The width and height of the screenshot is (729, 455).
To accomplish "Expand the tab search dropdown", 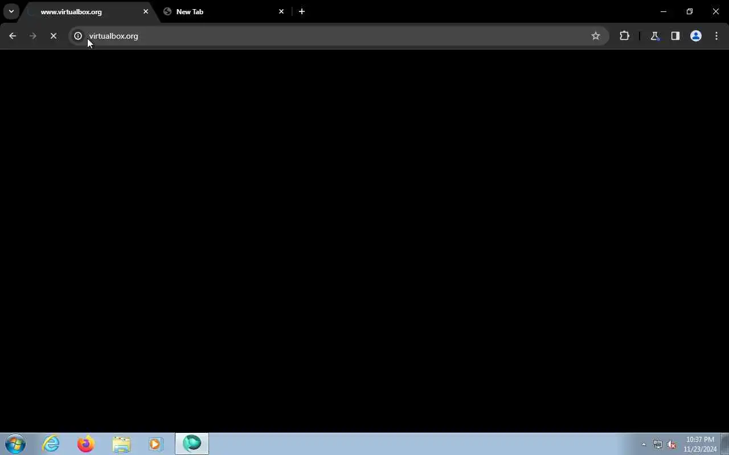I will click(x=11, y=11).
